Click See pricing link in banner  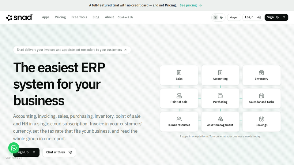tap(191, 5)
